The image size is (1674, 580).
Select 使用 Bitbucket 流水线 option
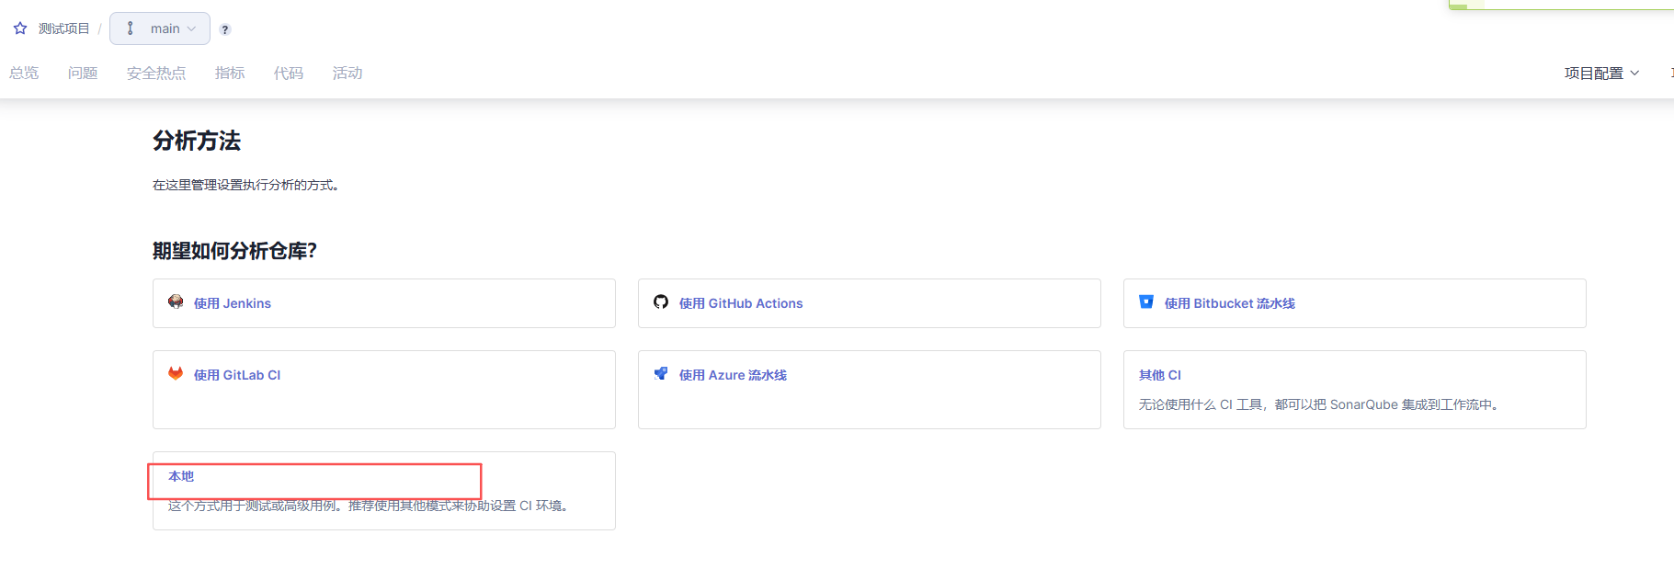(1355, 303)
